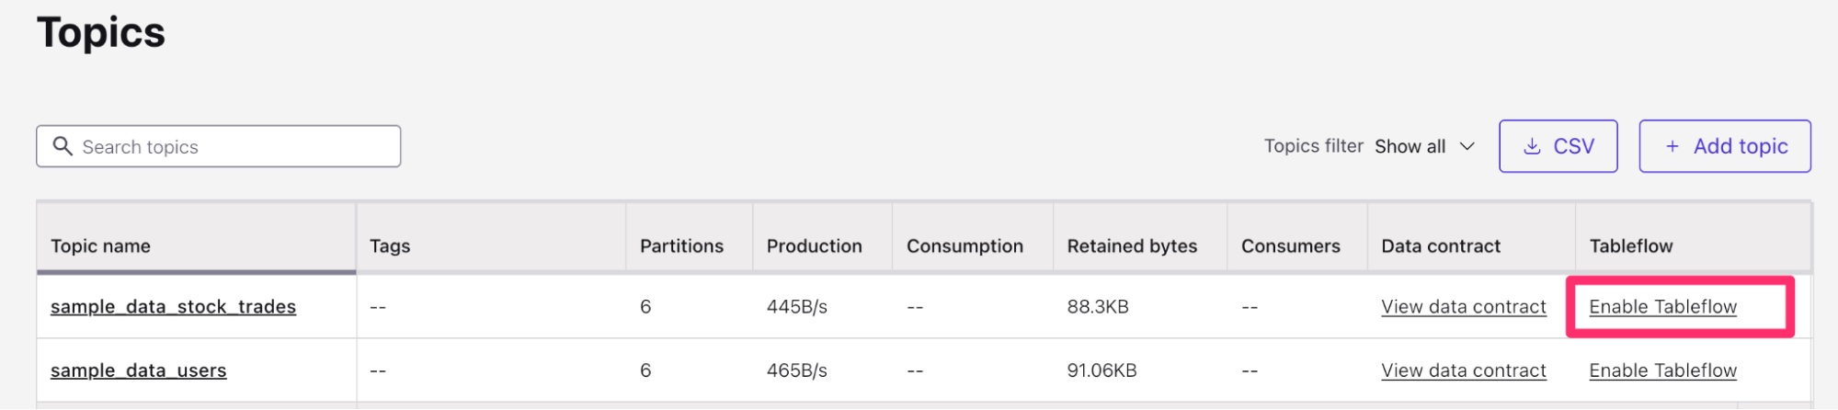Download topics with the CSV button
Viewport: 1838px width, 410px height.
tap(1558, 146)
